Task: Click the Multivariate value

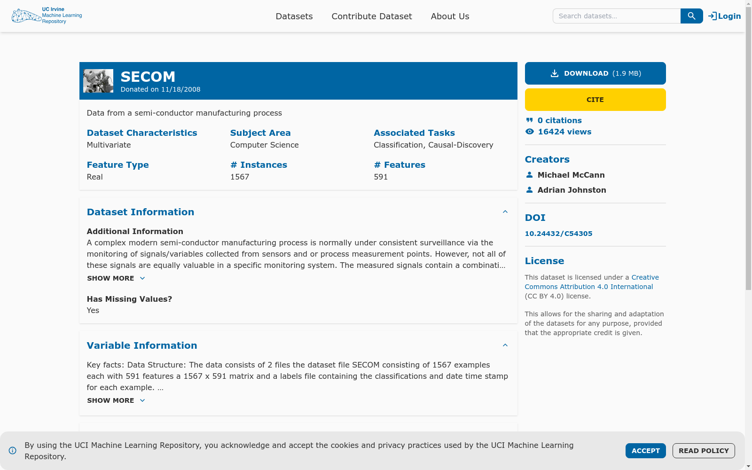Action: (109, 145)
